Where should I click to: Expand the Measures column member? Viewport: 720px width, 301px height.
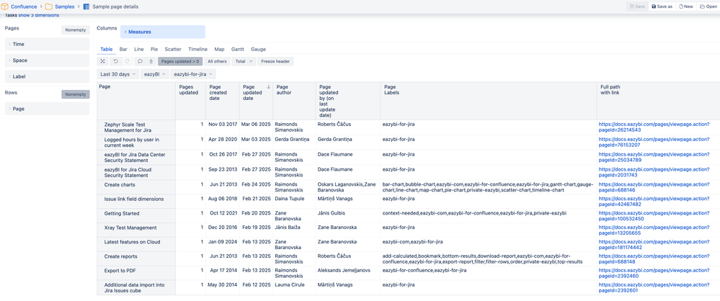163,32
